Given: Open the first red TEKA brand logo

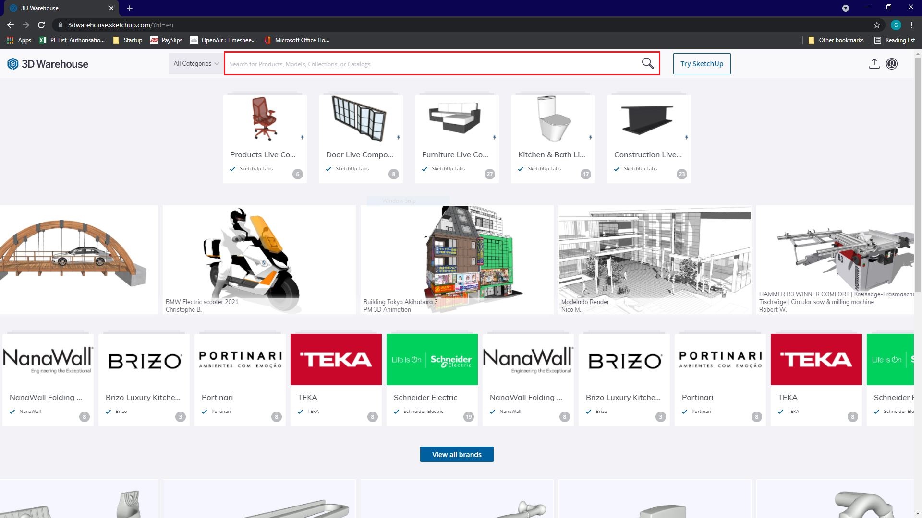Looking at the screenshot, I should coord(336,360).
